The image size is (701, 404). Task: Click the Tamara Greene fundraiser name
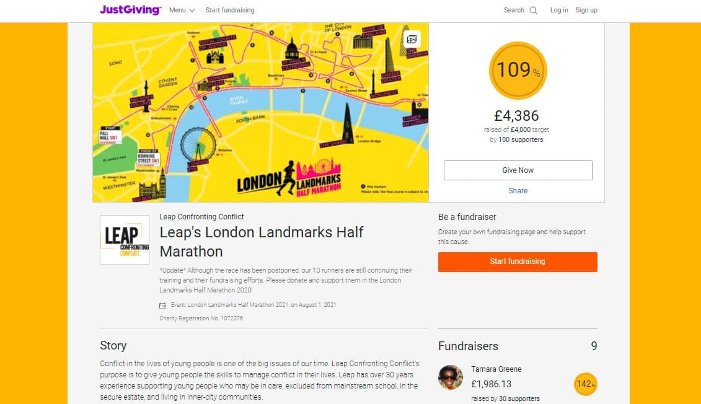[496, 369]
